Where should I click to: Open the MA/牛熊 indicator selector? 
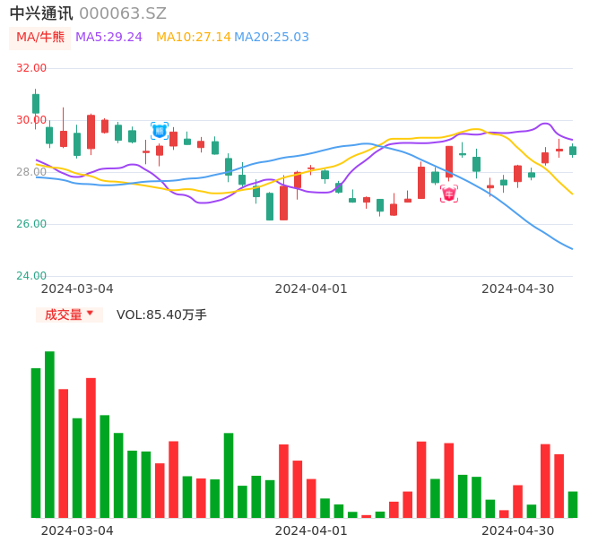pos(40,38)
